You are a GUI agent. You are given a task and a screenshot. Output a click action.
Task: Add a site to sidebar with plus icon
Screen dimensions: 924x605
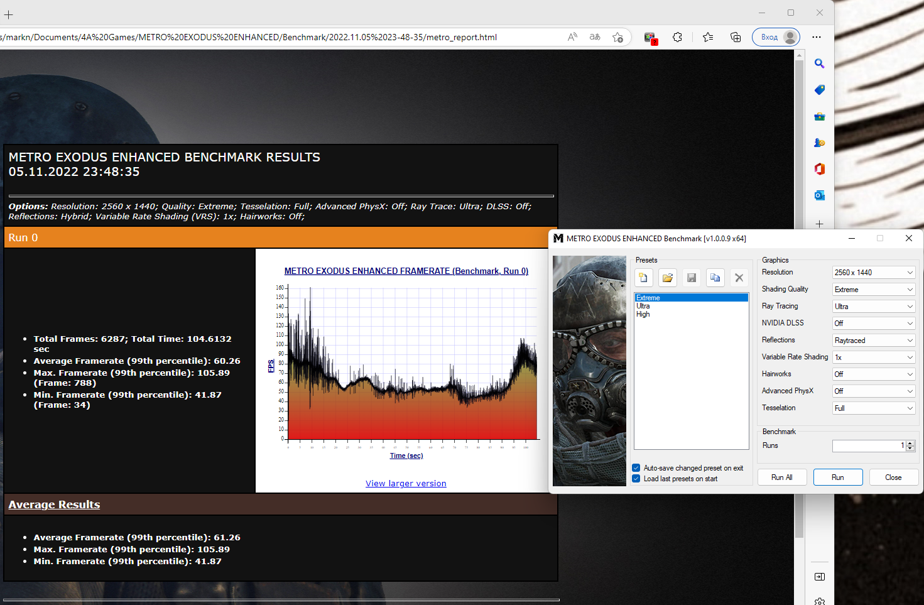(x=820, y=224)
